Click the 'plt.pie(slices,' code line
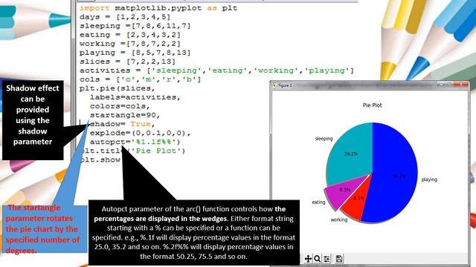The image size is (476, 267). tap(118, 88)
